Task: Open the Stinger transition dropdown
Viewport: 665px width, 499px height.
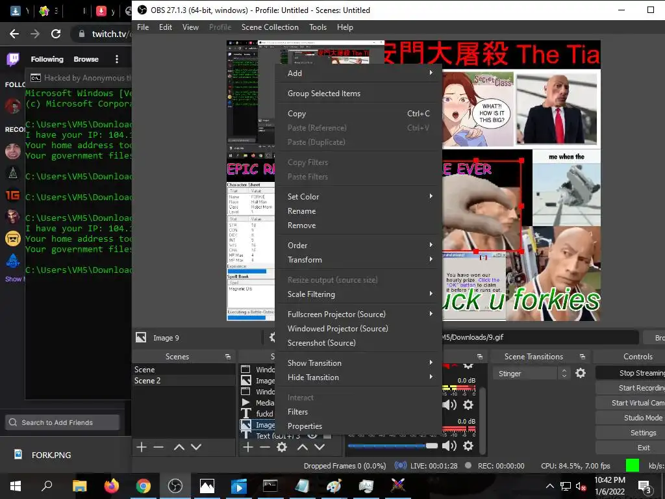Action: (531, 374)
